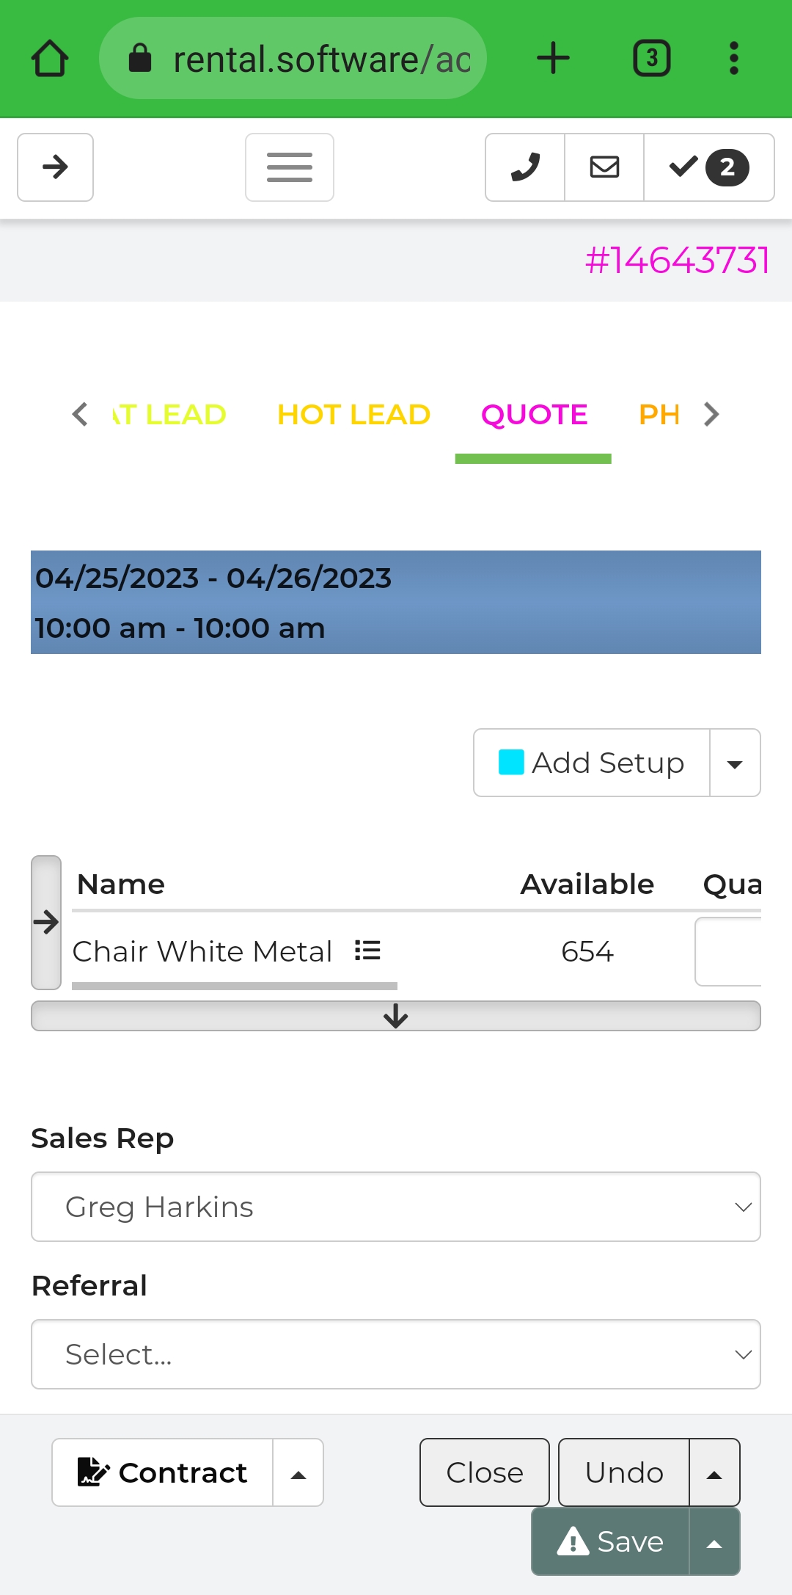Viewport: 792px width, 1595px height.
Task: Click the Undo button
Action: (x=624, y=1472)
